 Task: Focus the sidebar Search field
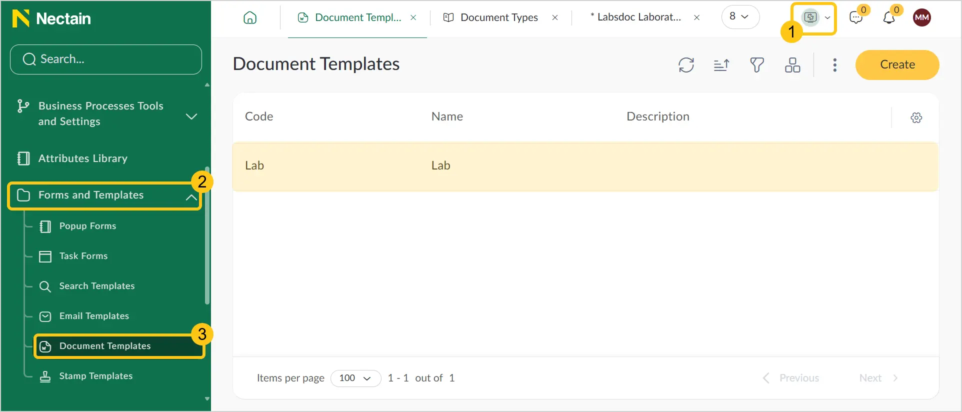(106, 59)
